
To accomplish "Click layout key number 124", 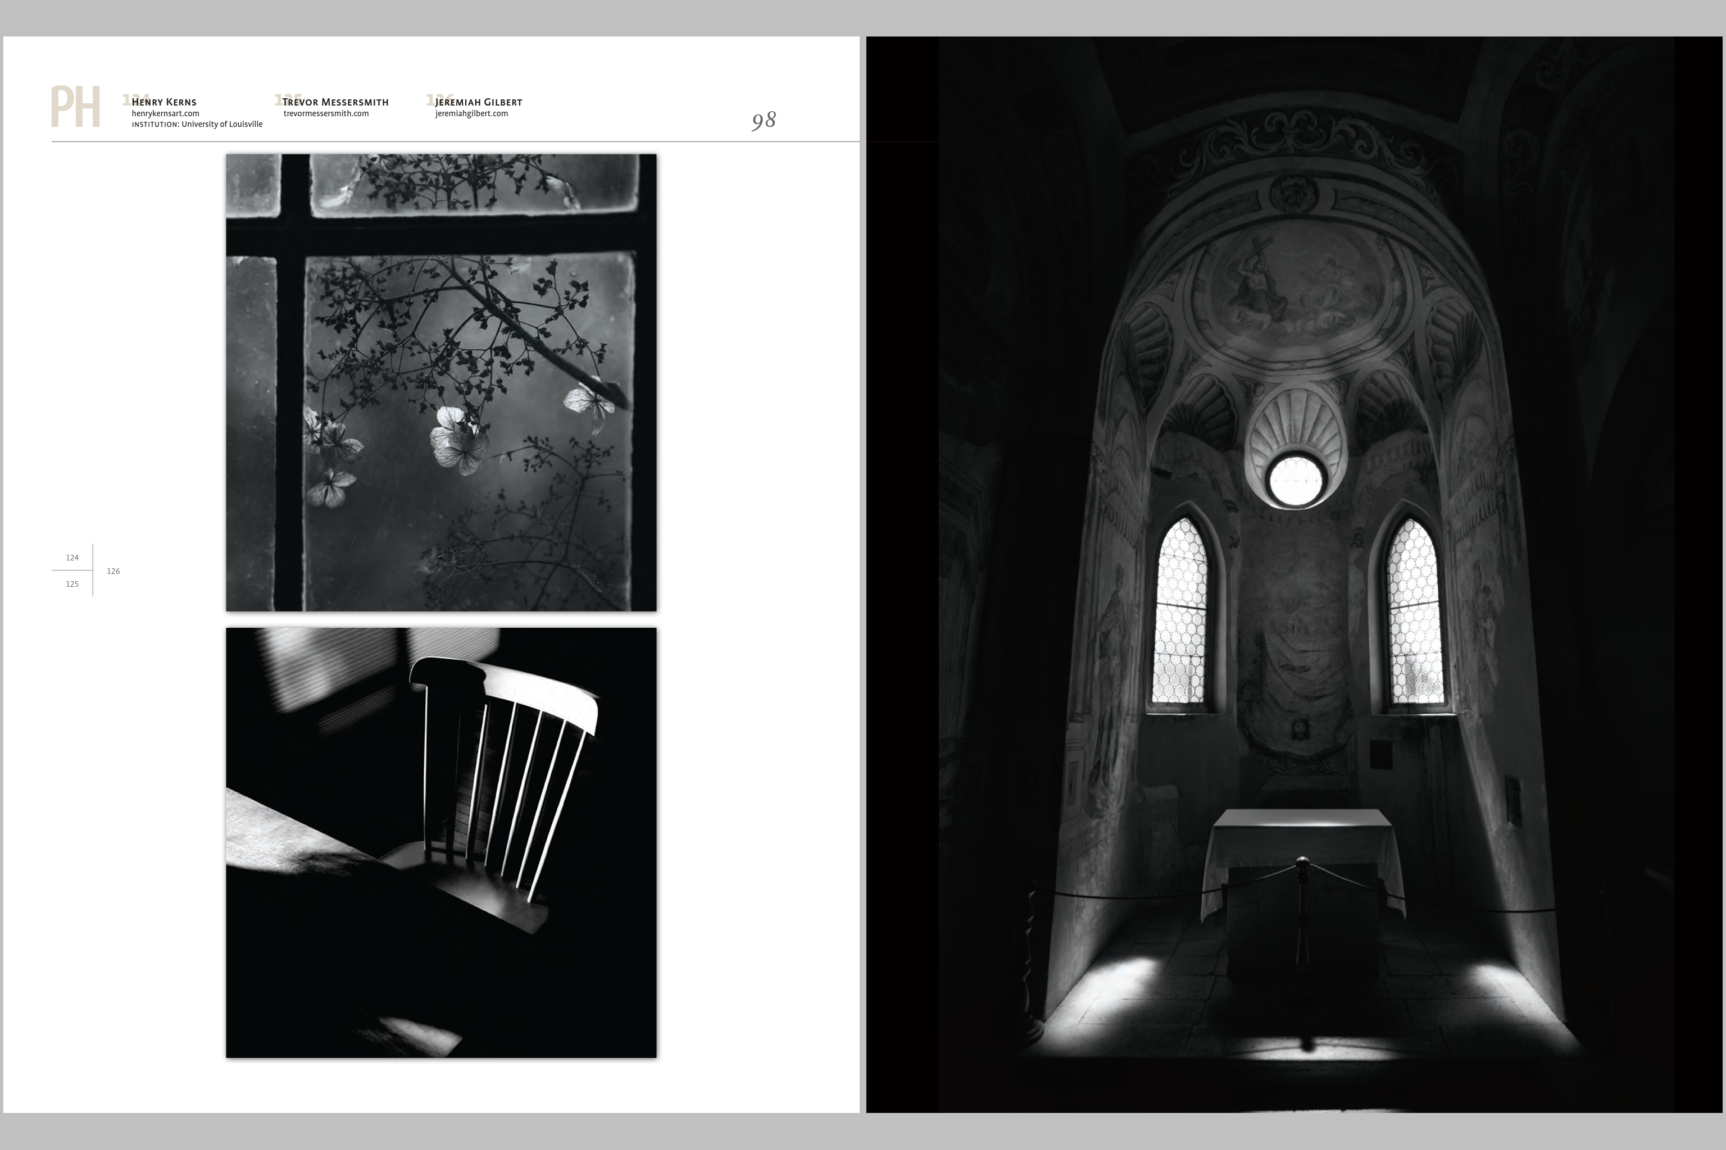I will click(72, 558).
